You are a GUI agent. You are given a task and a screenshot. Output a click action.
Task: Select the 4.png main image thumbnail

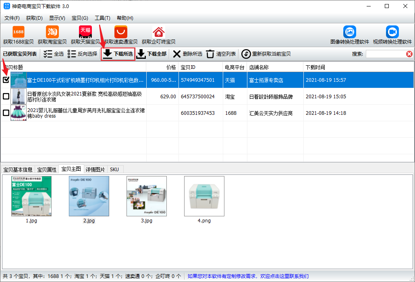[x=204, y=196]
